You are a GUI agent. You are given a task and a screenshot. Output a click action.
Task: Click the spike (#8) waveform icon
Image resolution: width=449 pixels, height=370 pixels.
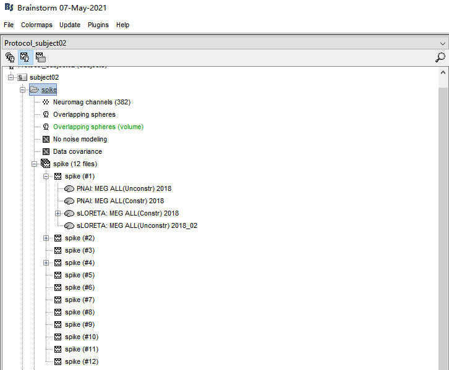tap(58, 312)
